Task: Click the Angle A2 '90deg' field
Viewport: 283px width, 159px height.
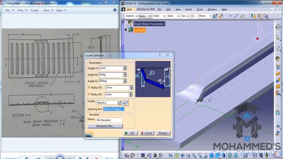Action: [111, 81]
